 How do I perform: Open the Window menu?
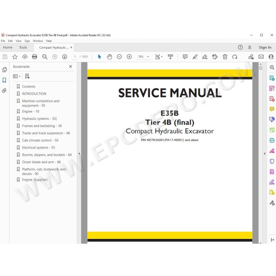38,41
